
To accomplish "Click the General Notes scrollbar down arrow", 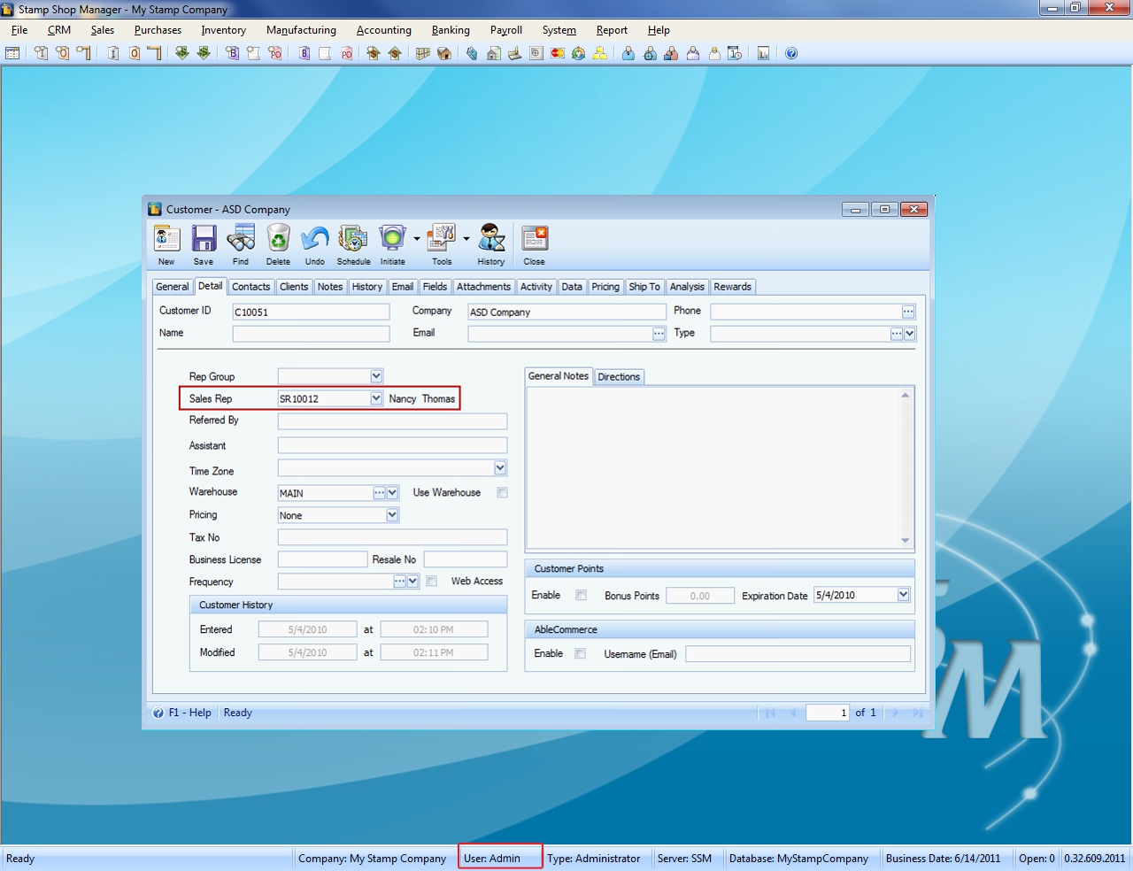I will tap(905, 540).
